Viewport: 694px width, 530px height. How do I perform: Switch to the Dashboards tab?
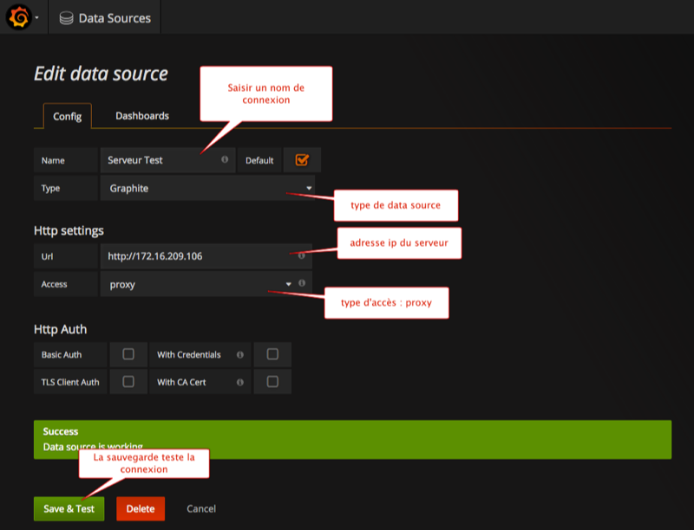point(142,116)
